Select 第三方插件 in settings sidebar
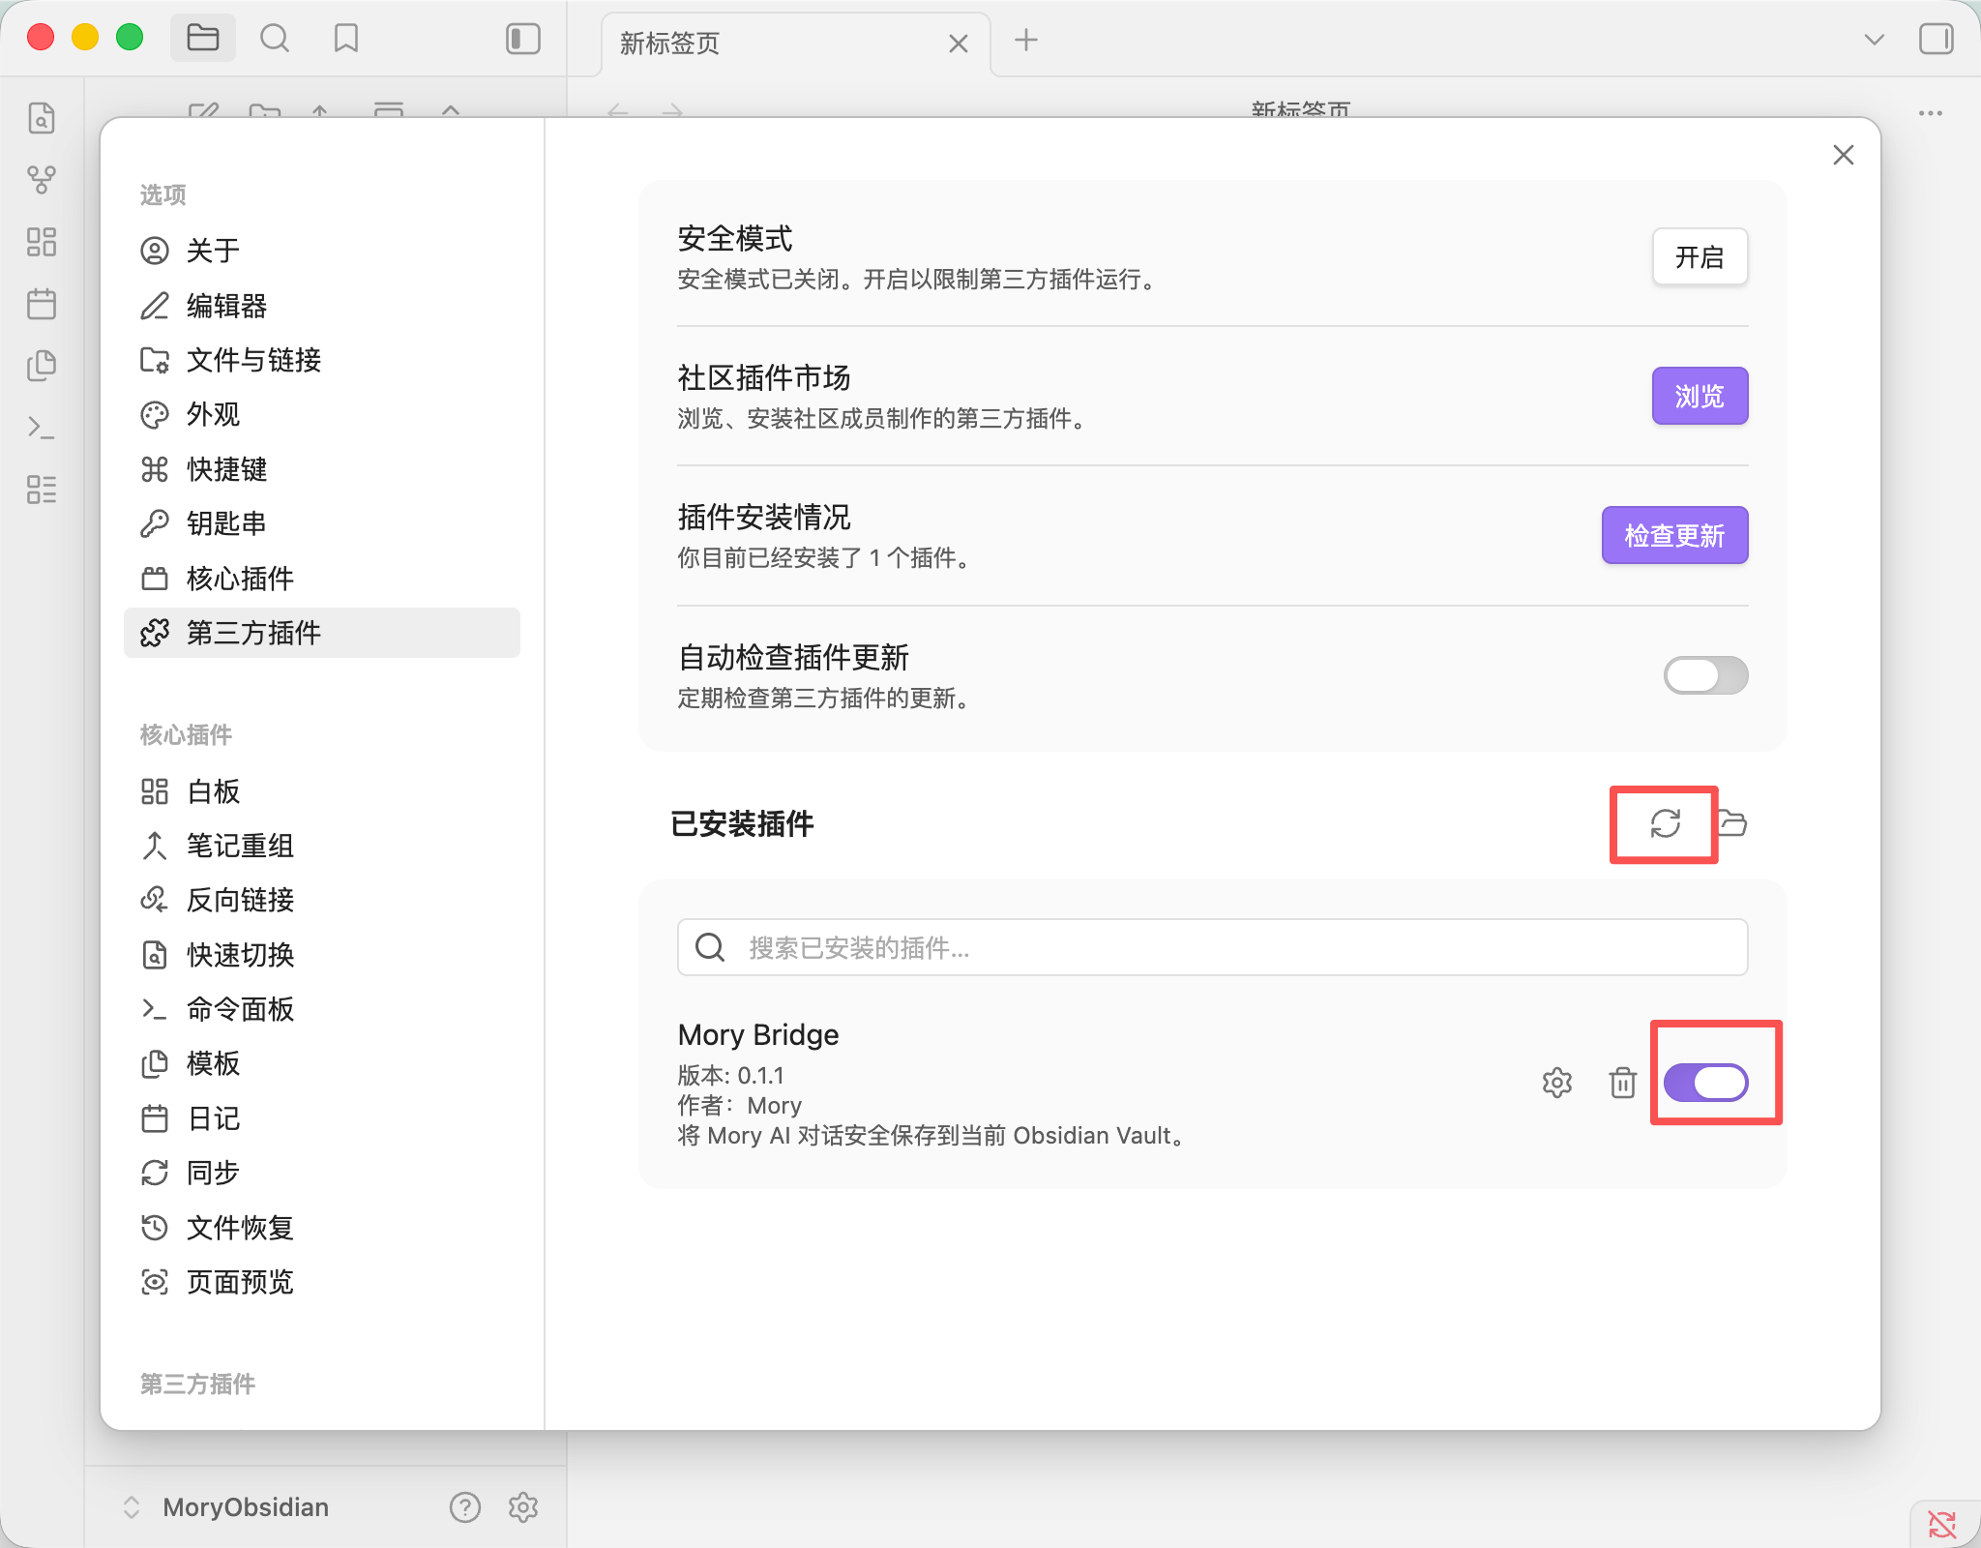The height and width of the screenshot is (1548, 1981). [x=322, y=633]
